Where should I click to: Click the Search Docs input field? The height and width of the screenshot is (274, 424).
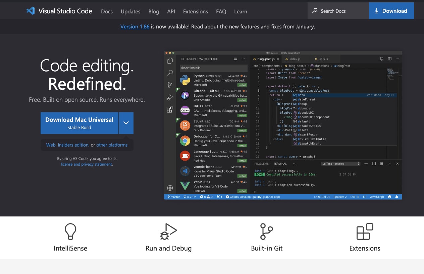tap(338, 11)
